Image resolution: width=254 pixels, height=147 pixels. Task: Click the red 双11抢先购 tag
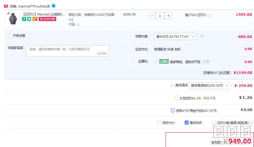[48, 19]
